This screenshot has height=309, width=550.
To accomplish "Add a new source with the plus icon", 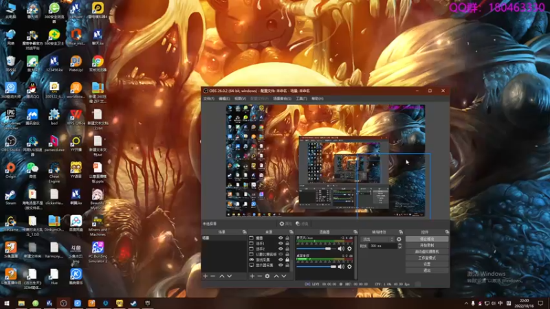I will [252, 277].
